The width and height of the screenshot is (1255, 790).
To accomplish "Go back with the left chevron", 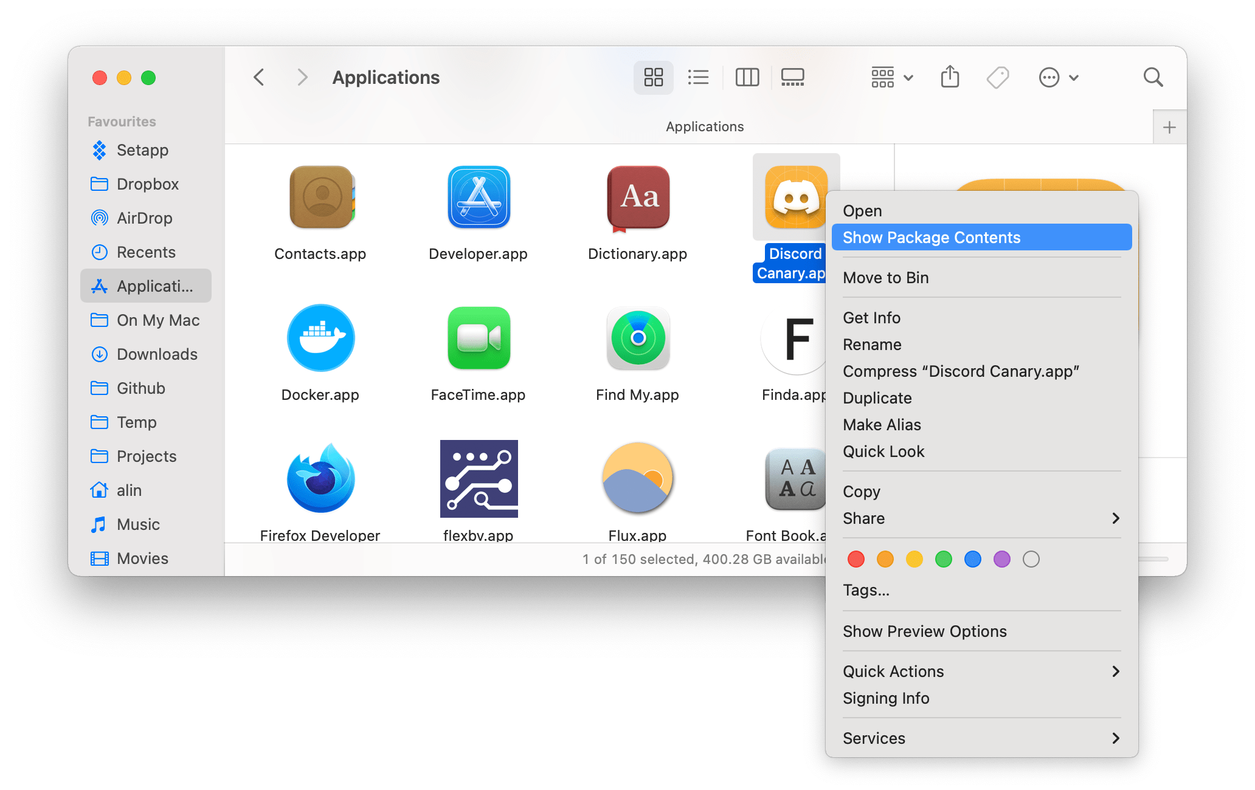I will tap(259, 77).
